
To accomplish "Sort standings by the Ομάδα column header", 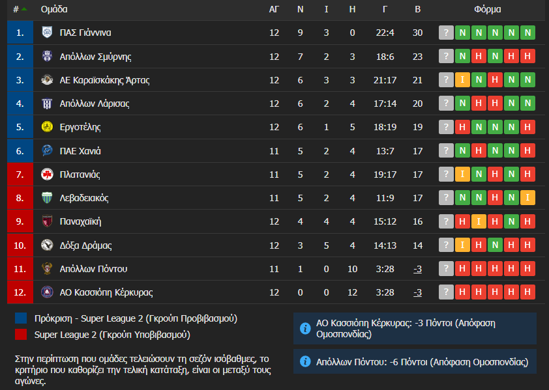I will (x=53, y=10).
